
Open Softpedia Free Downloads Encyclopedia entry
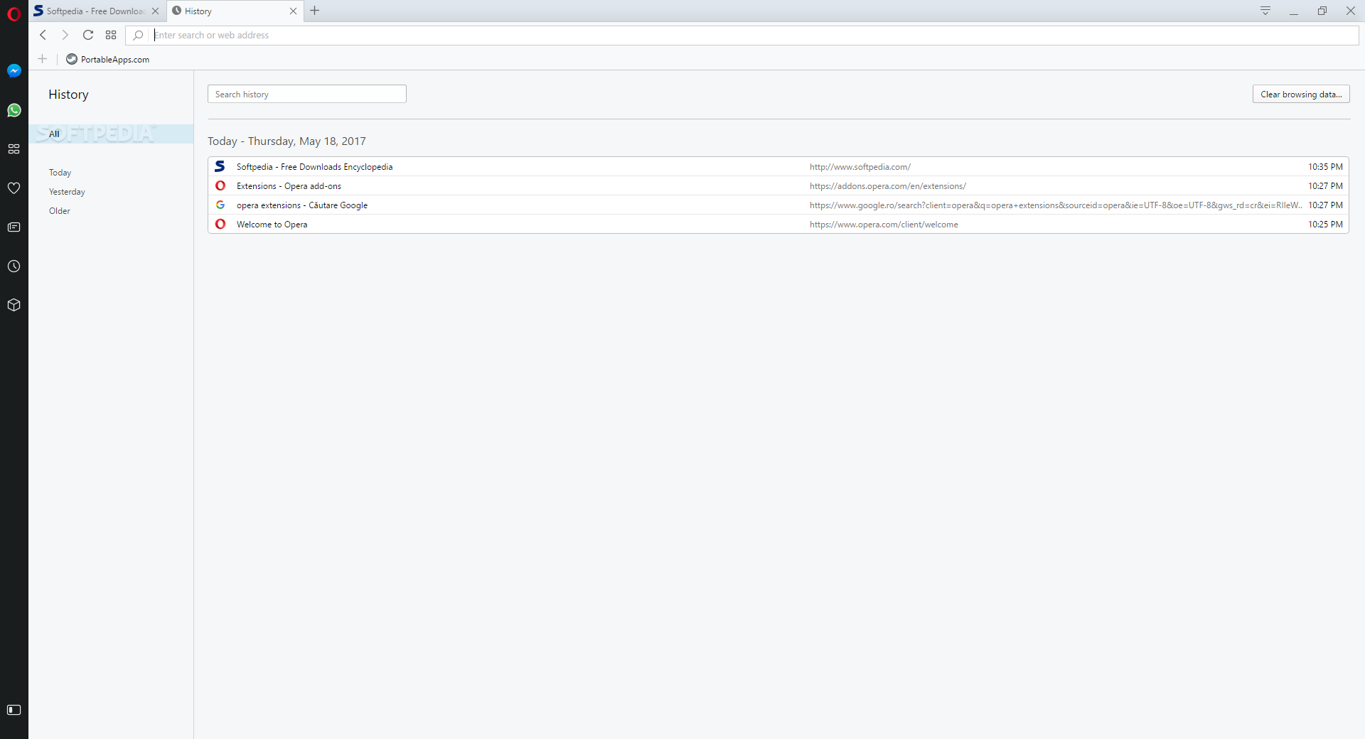(x=314, y=167)
